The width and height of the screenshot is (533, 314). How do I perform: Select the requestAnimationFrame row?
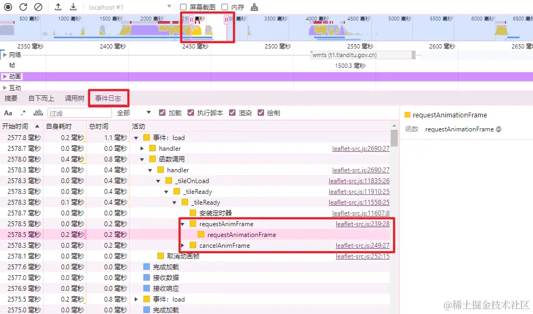click(195, 235)
